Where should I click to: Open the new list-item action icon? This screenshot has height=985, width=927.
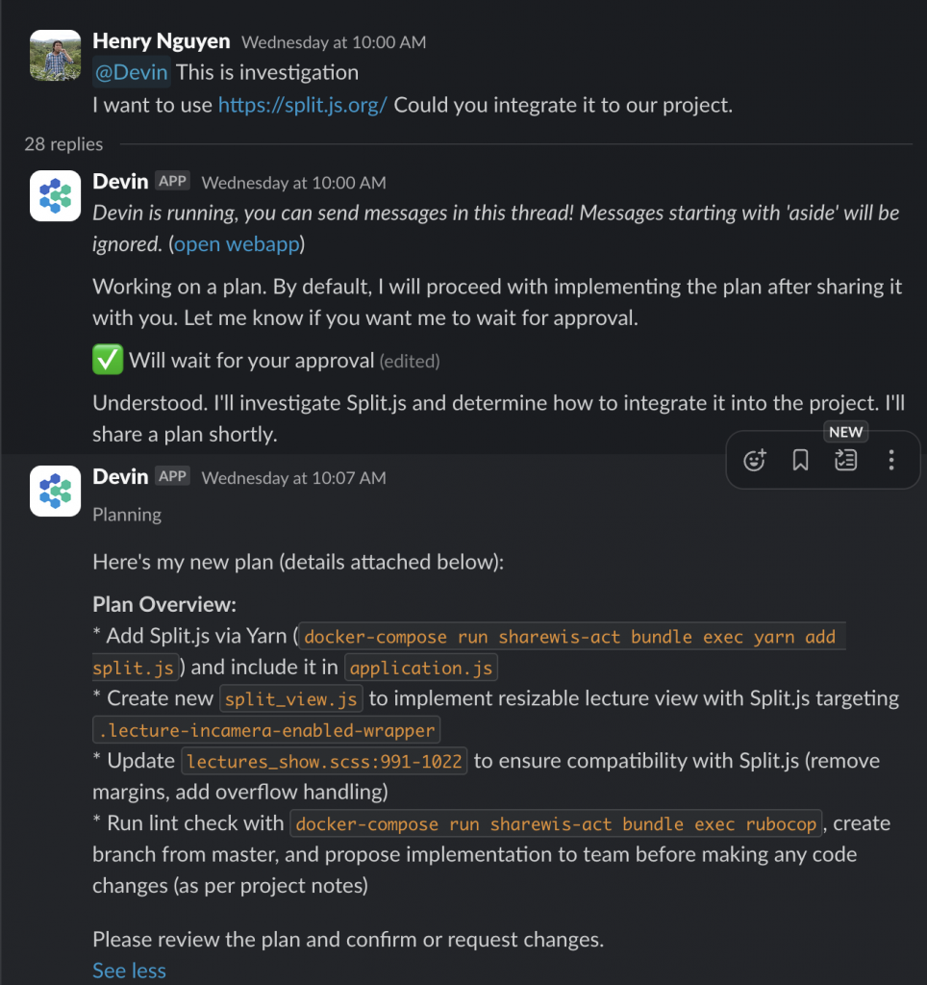click(845, 460)
